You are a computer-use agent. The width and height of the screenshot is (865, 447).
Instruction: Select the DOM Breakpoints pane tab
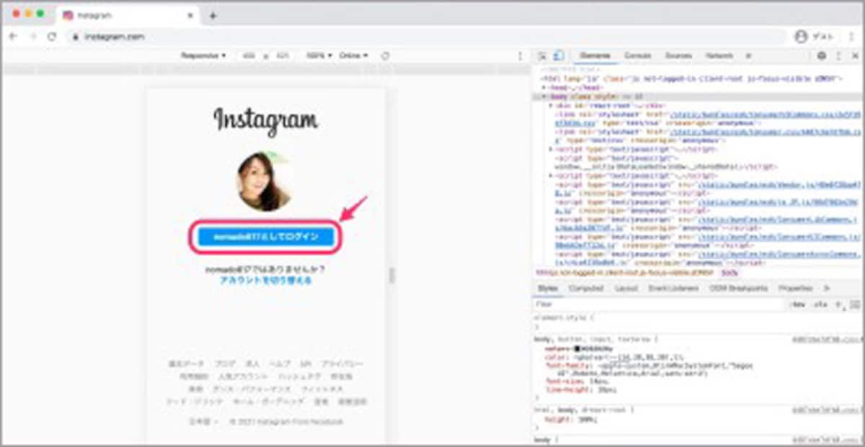click(738, 288)
